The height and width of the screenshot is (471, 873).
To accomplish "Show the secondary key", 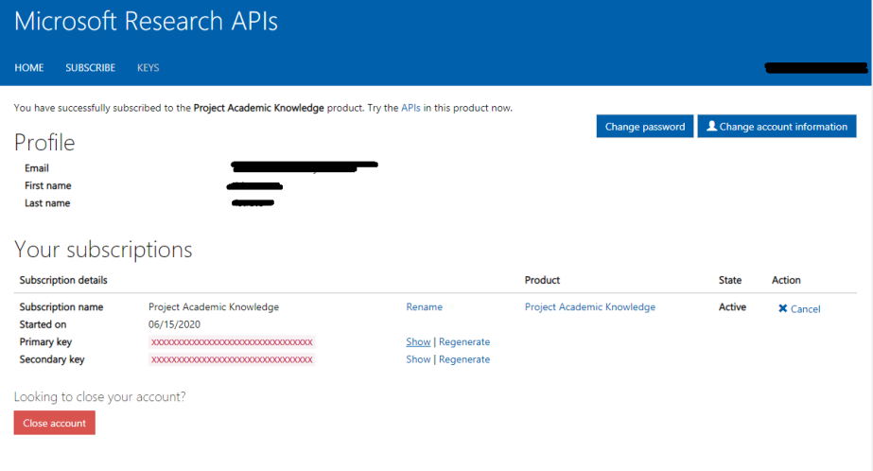I will click(418, 359).
